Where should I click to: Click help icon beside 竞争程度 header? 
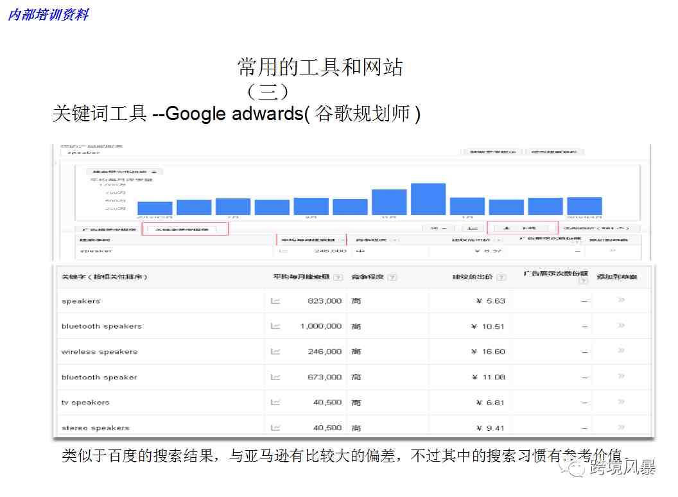(x=392, y=277)
